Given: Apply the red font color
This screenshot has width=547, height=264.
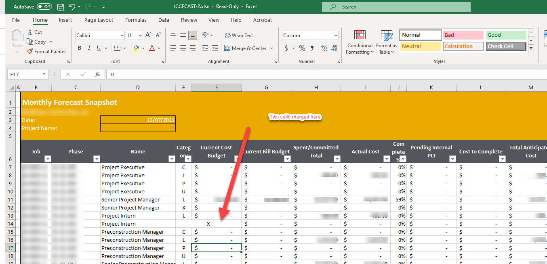Looking at the screenshot, I should click(152, 48).
